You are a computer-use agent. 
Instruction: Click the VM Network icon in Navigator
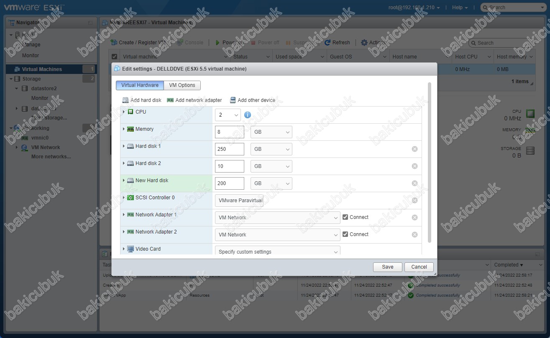[25, 147]
